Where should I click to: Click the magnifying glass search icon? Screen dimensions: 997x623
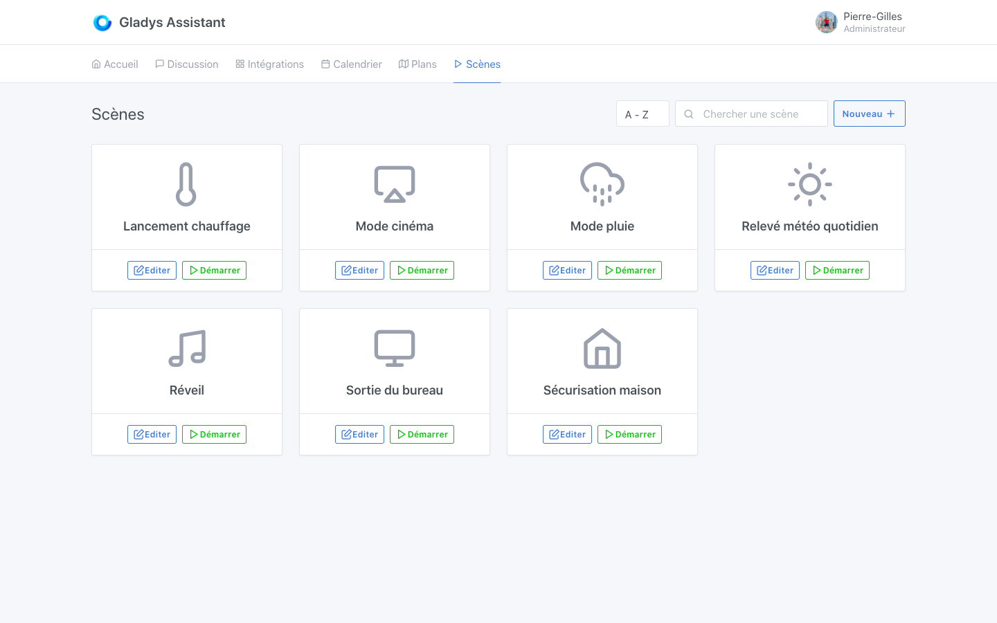[688, 114]
